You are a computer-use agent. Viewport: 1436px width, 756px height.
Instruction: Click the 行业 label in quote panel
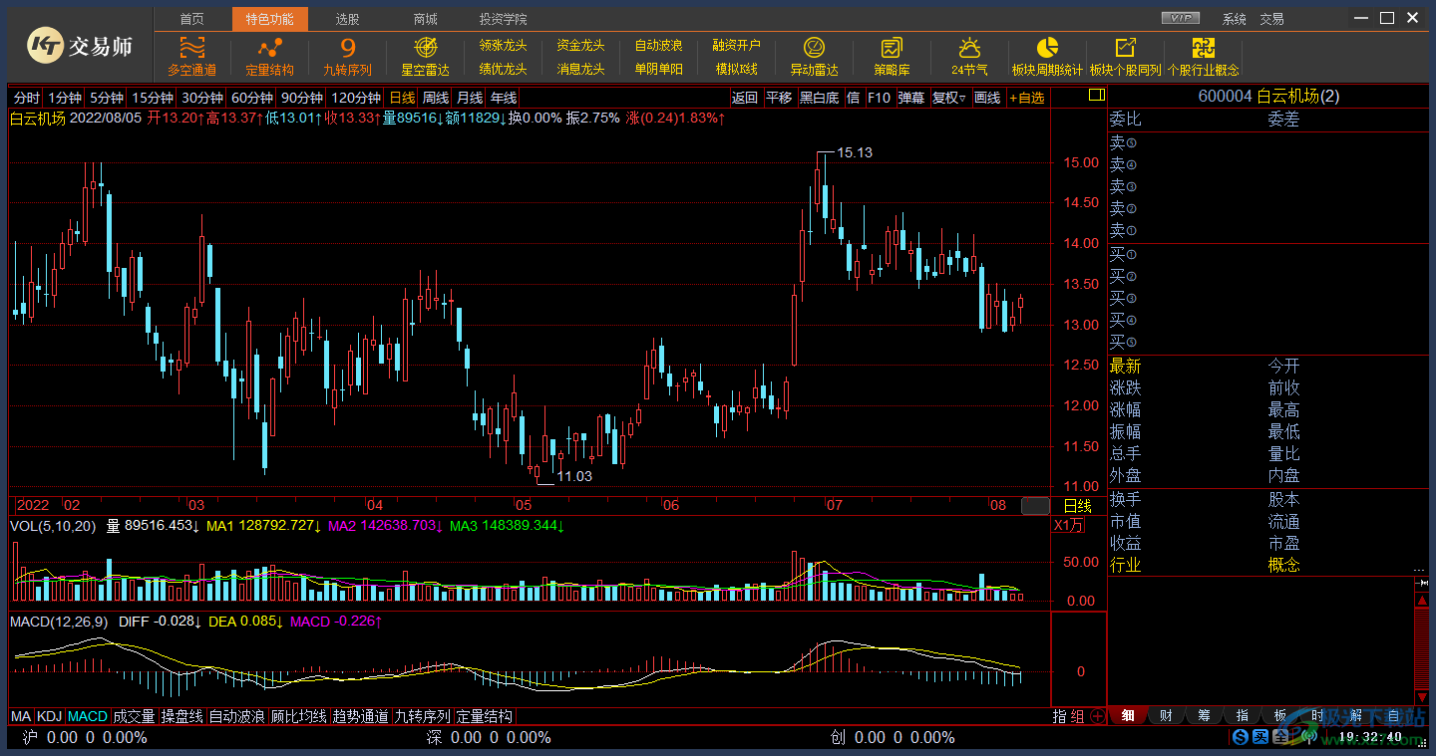tap(1126, 565)
